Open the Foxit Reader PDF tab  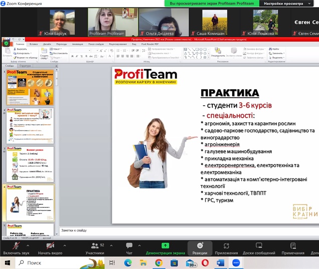click(150, 44)
